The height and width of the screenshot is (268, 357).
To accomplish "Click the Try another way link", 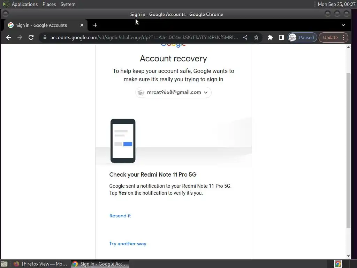I will coord(128,244).
